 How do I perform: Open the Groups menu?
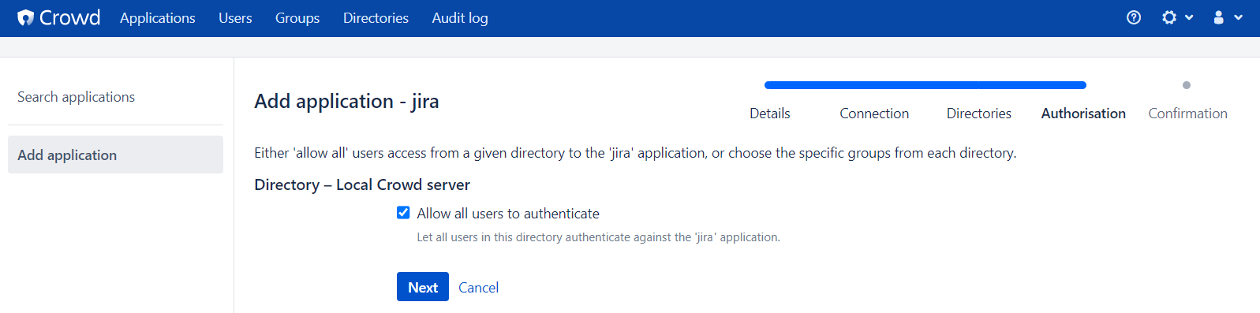[297, 17]
